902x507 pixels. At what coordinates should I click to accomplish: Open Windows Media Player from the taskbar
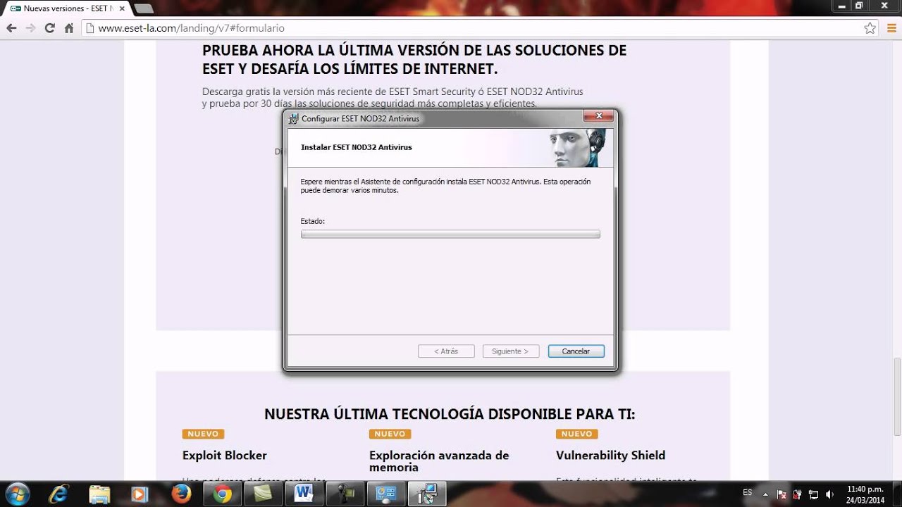click(x=140, y=494)
